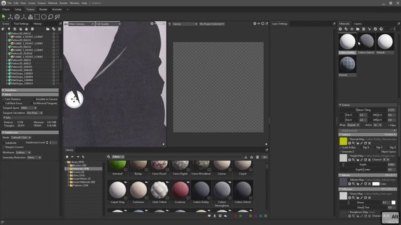401x225 pixels.
Task: Select the arrow selection tool in toolbar
Action: 4,17
